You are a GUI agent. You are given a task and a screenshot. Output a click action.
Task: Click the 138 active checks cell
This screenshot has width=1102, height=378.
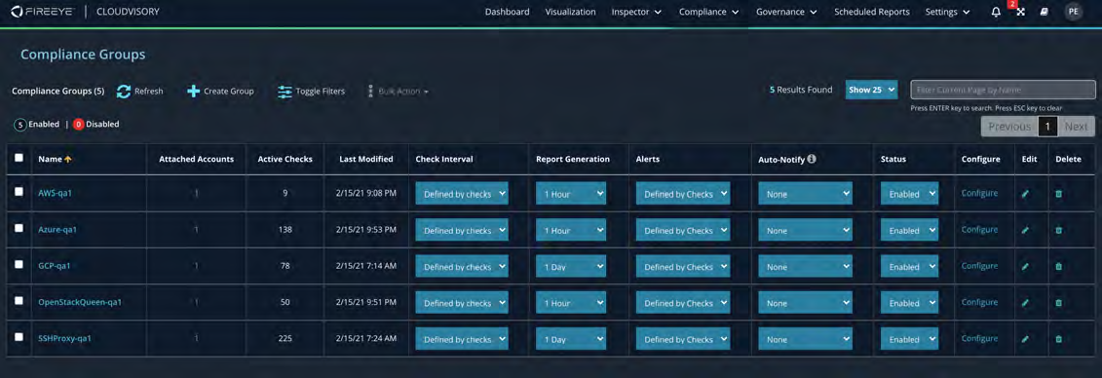point(285,230)
